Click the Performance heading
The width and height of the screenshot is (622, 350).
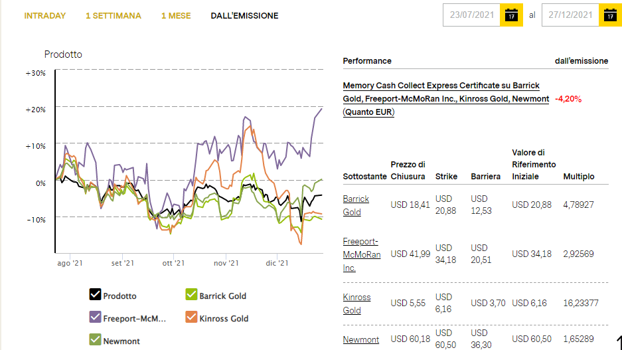click(367, 61)
